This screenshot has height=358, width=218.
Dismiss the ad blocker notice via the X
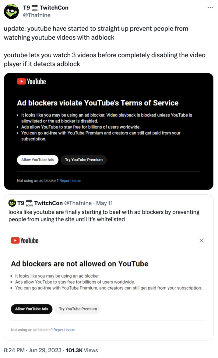[x=202, y=240]
